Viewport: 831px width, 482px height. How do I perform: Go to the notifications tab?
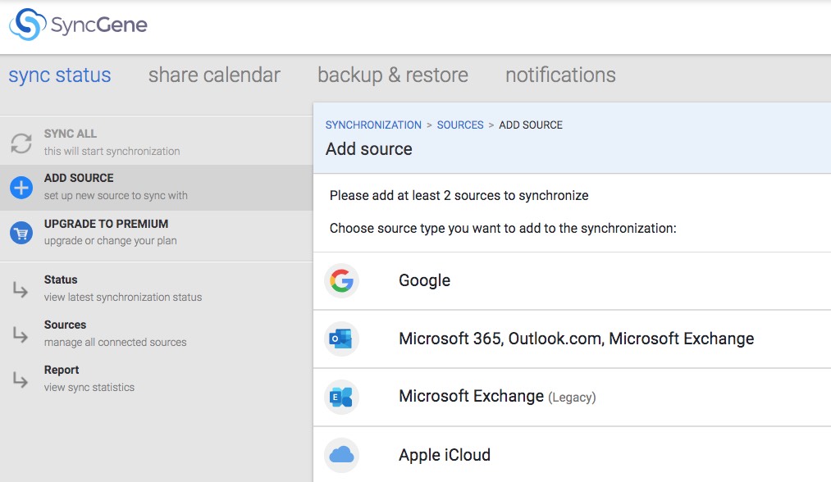[x=561, y=75]
